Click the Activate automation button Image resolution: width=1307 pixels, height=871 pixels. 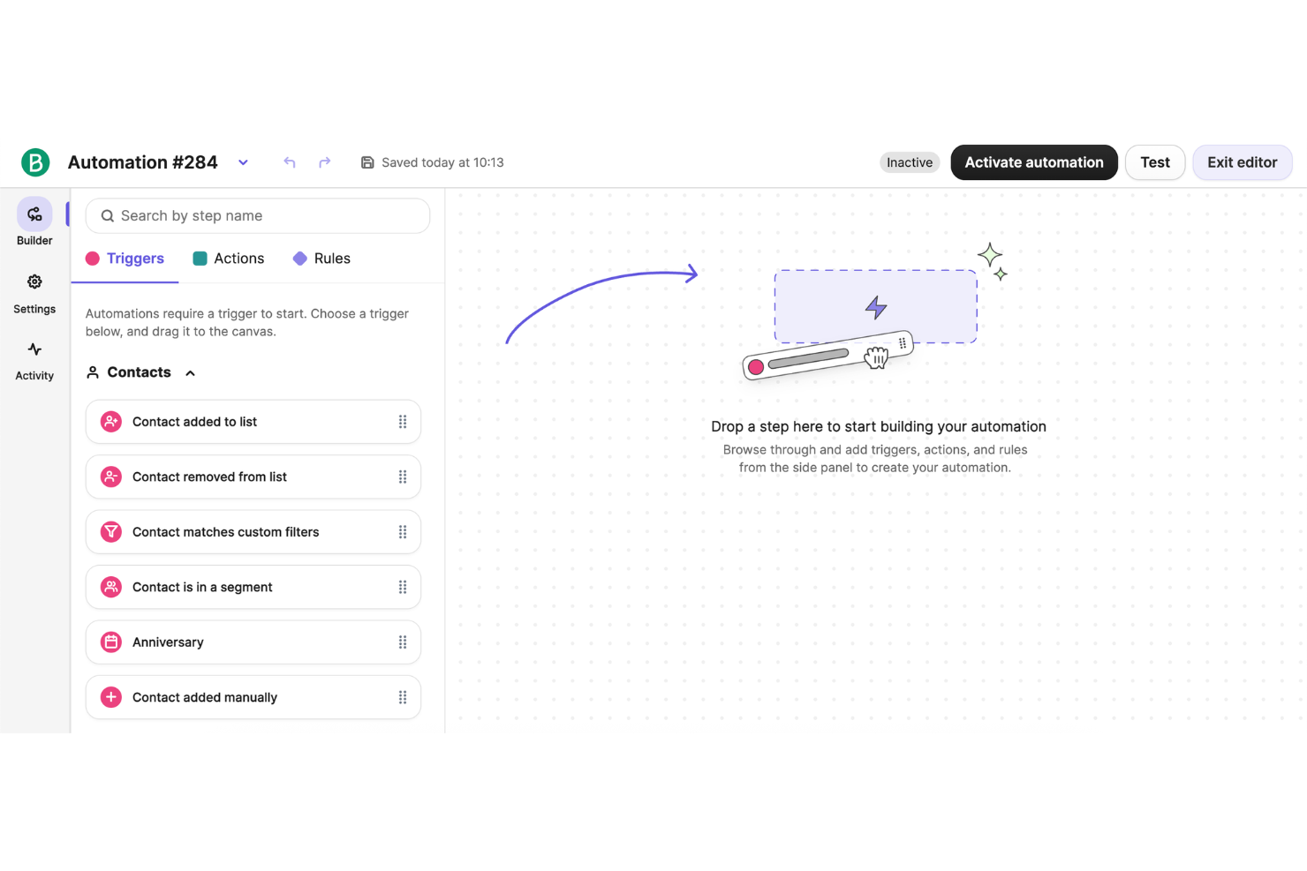pos(1033,161)
